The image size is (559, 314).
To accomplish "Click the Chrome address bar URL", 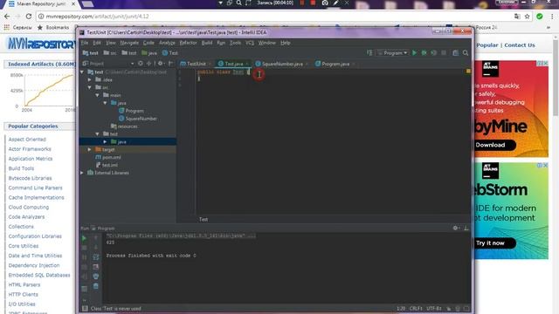I will (97, 17).
